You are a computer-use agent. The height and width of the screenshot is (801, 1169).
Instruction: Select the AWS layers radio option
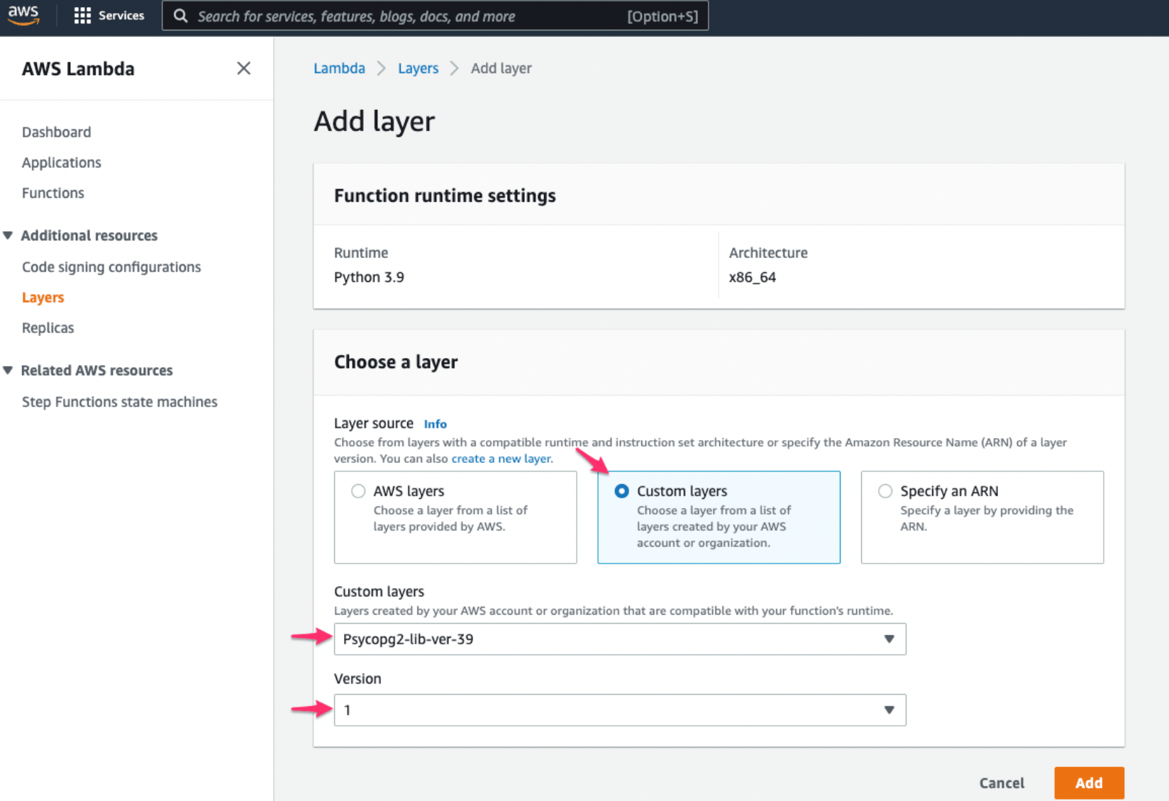358,491
